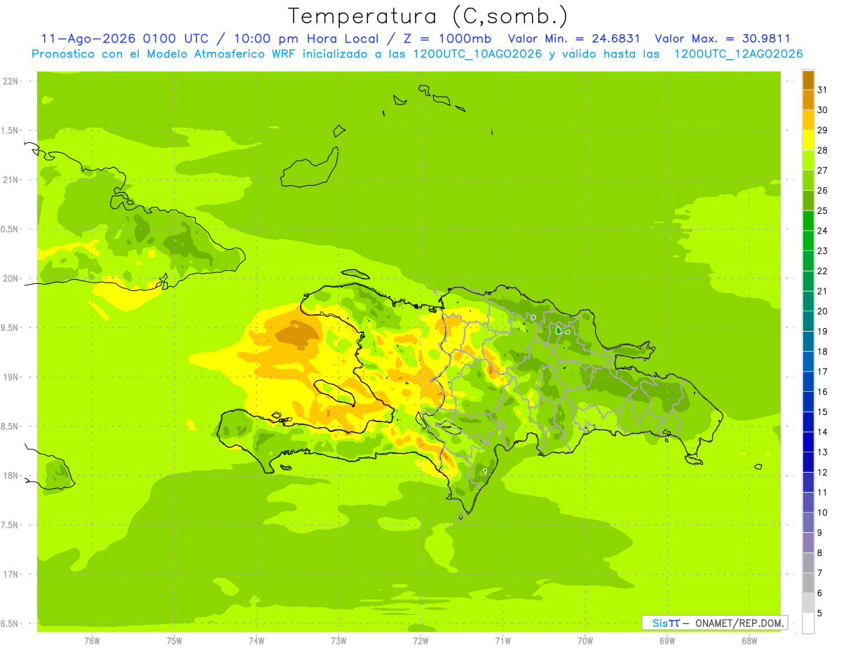Click color bar segment between 30 and 31
This screenshot has width=841, height=650.
(x=808, y=100)
